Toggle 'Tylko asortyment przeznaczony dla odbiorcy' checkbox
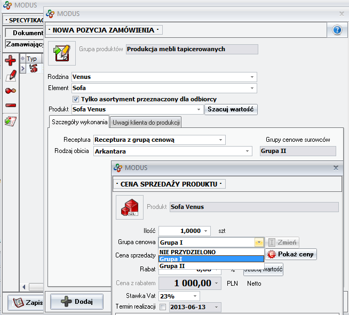Image resolution: width=349 pixels, height=315 pixels. [76, 99]
